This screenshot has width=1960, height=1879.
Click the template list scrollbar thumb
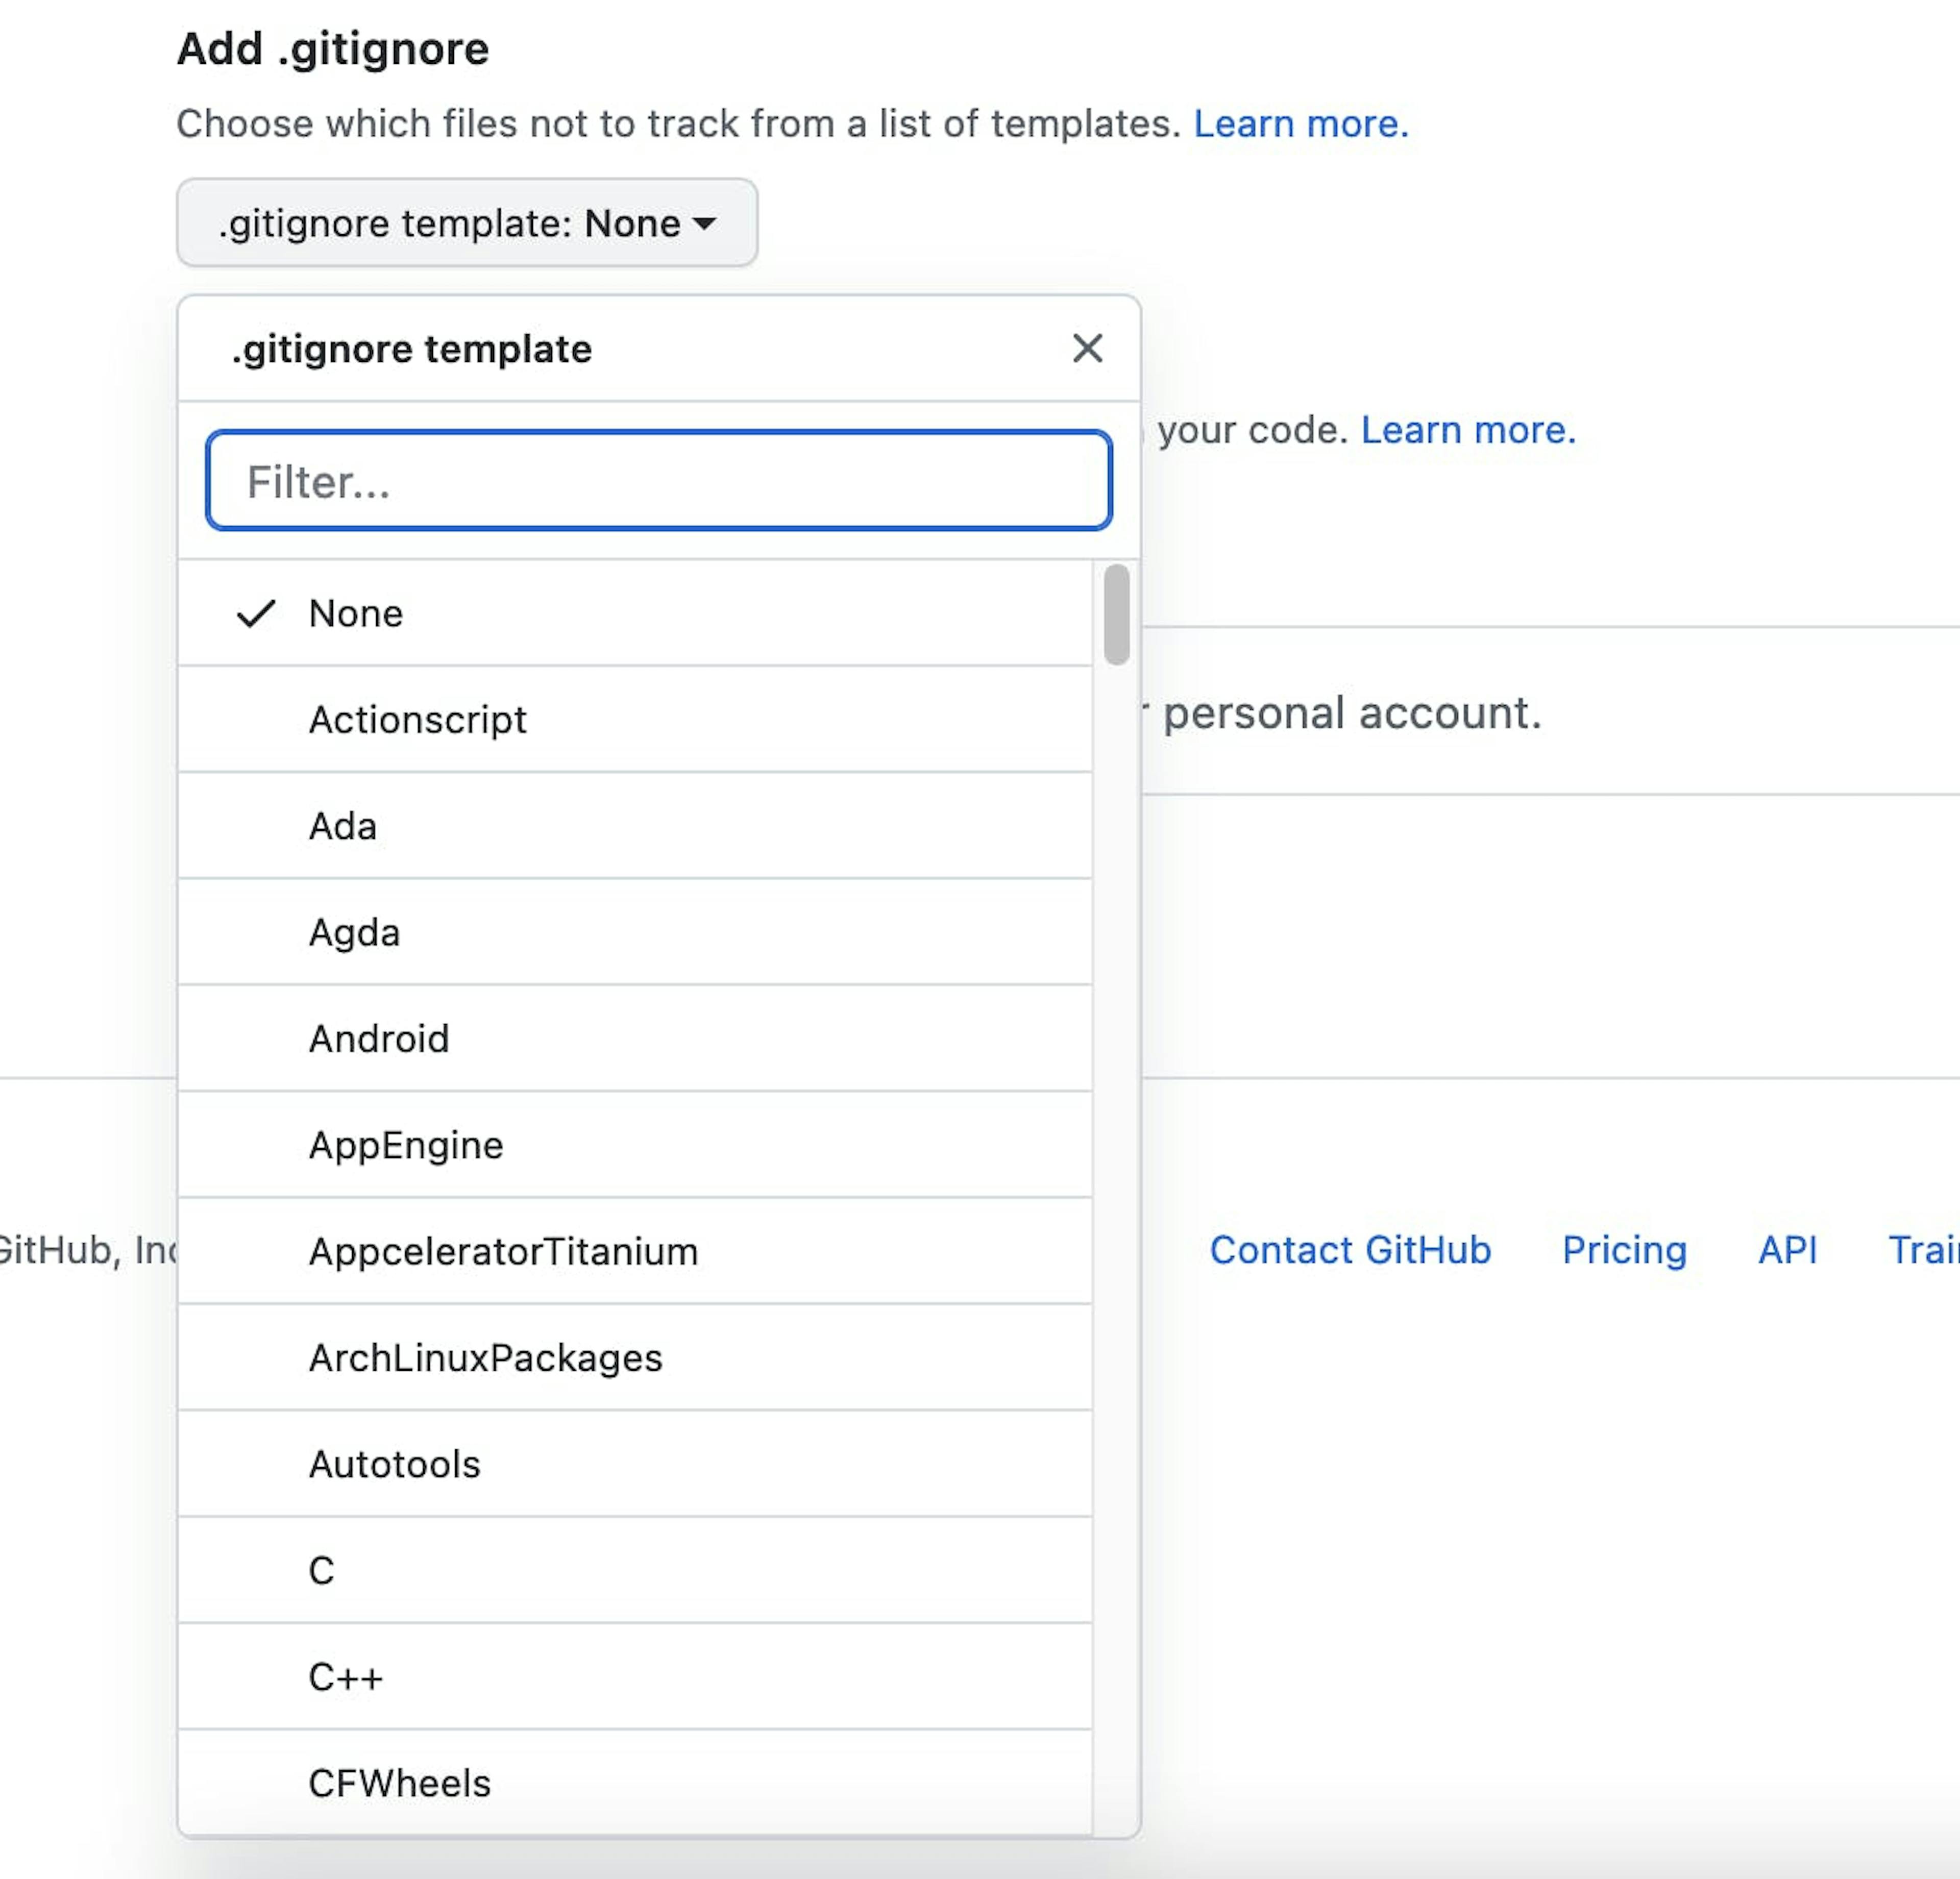tap(1117, 614)
